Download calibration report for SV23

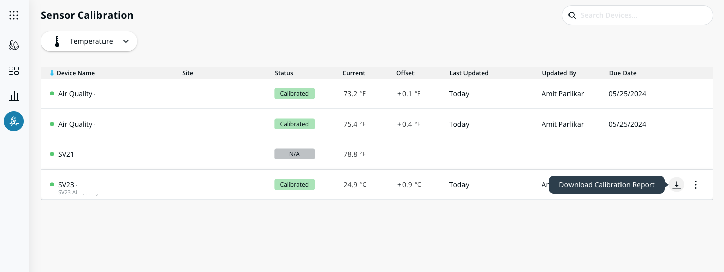tap(677, 185)
